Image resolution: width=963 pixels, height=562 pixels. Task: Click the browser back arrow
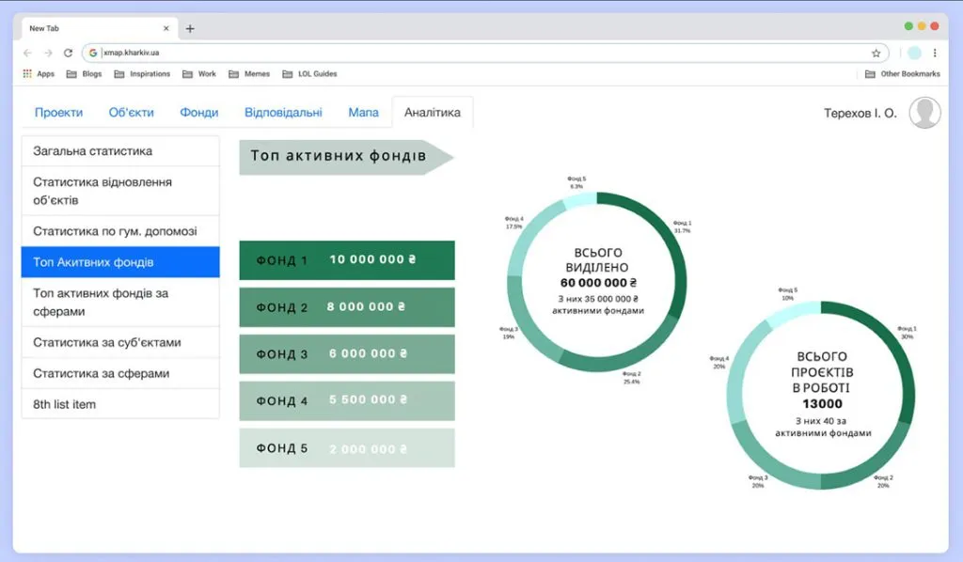coord(27,54)
